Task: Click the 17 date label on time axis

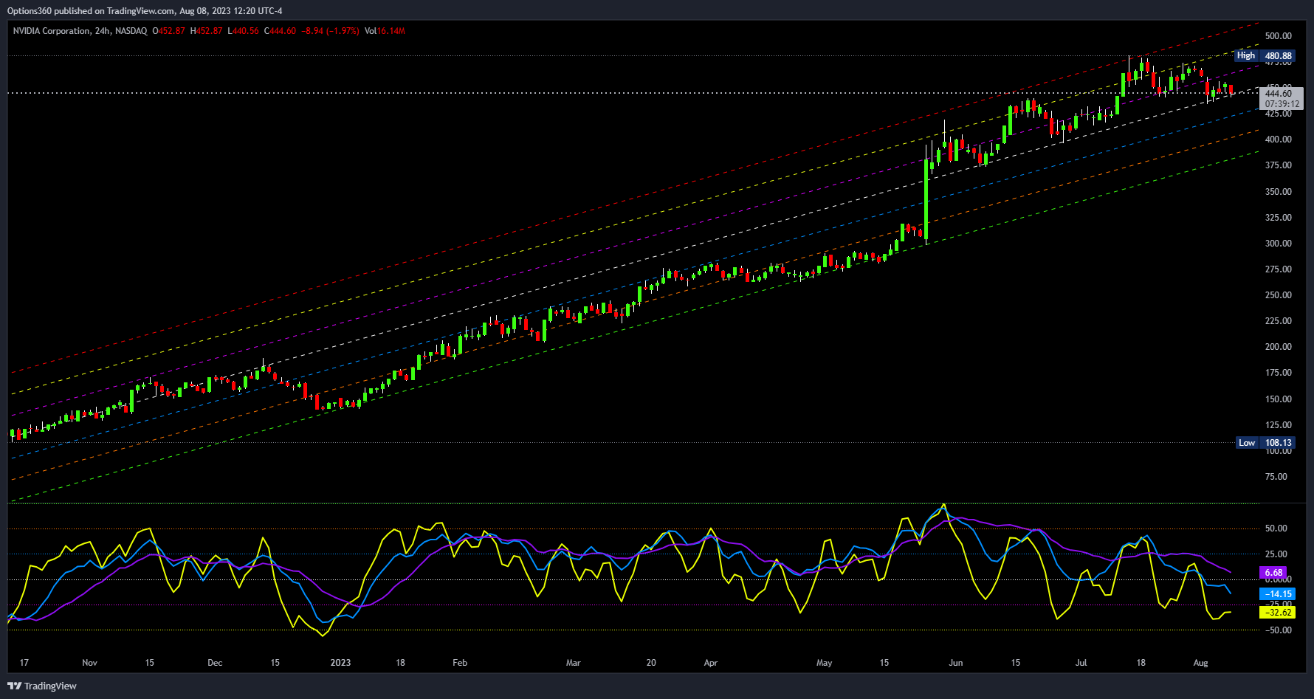Action: click(24, 662)
